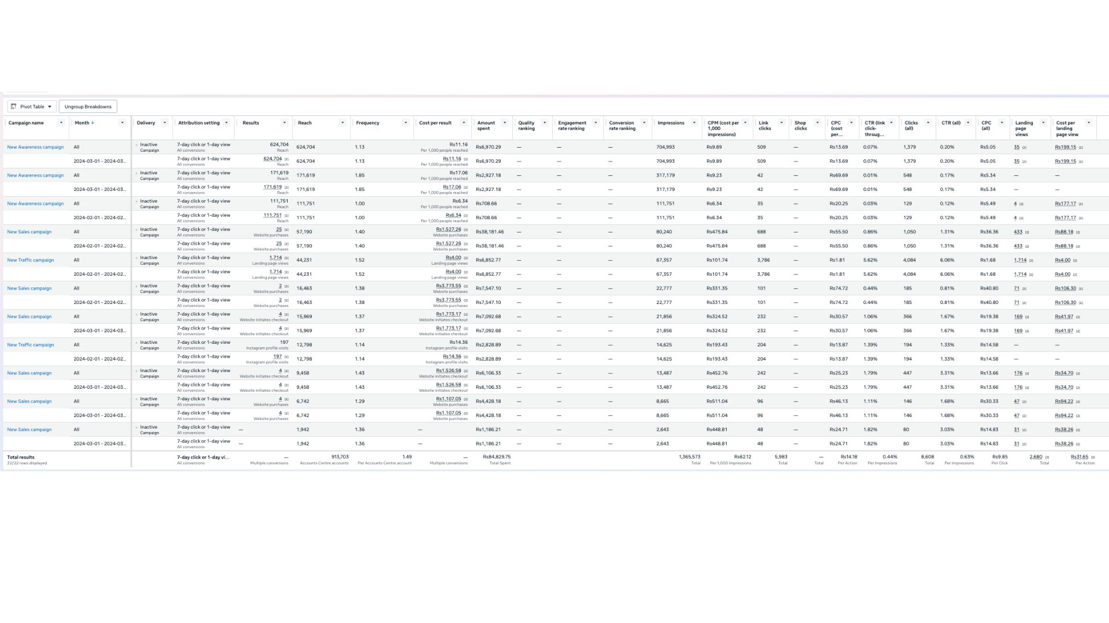The width and height of the screenshot is (1109, 623).
Task: Click drag handle of Campaign name column
Action: (5, 123)
